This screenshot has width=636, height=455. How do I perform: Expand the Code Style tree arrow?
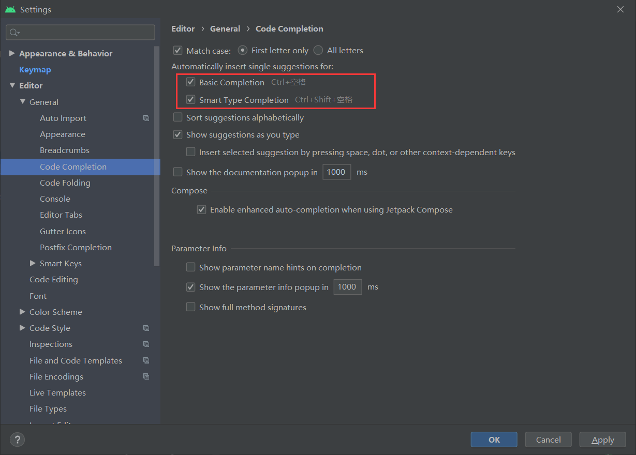coord(22,328)
